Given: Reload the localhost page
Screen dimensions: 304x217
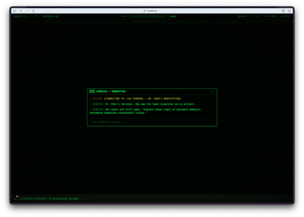Looking at the screenshot, I should 33,11.
